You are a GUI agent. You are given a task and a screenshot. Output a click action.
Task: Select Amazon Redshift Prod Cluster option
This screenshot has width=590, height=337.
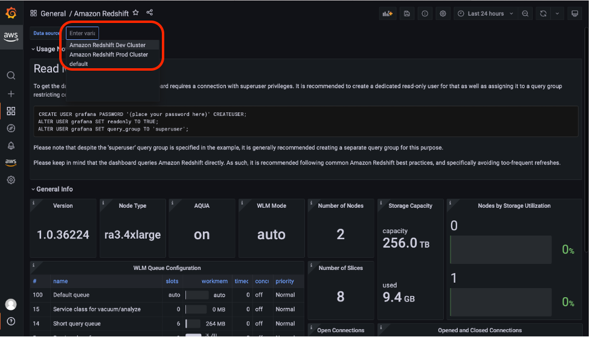(x=109, y=54)
